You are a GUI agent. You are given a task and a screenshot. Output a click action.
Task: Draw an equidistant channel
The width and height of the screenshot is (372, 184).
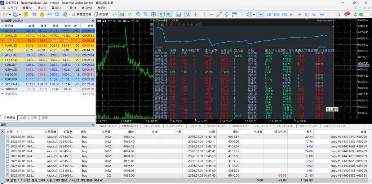[227, 14]
